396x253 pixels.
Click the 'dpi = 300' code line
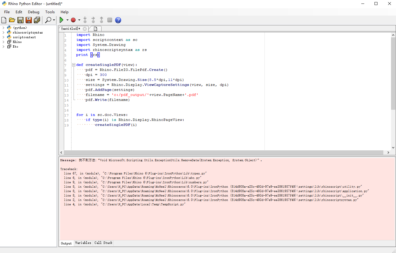coord(96,75)
